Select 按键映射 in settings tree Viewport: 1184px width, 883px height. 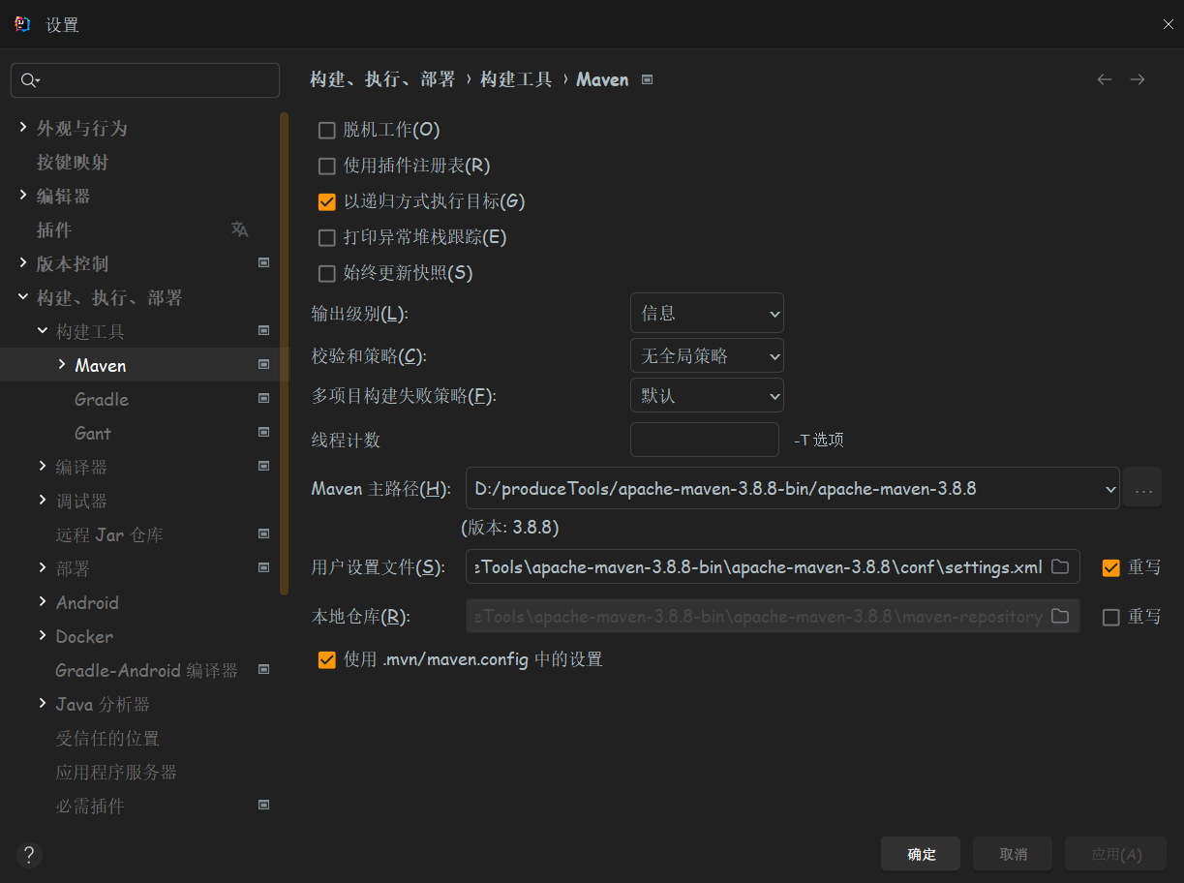click(x=73, y=162)
